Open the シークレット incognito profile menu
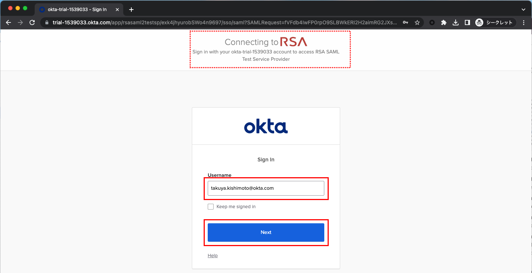532x273 pixels. pos(494,22)
